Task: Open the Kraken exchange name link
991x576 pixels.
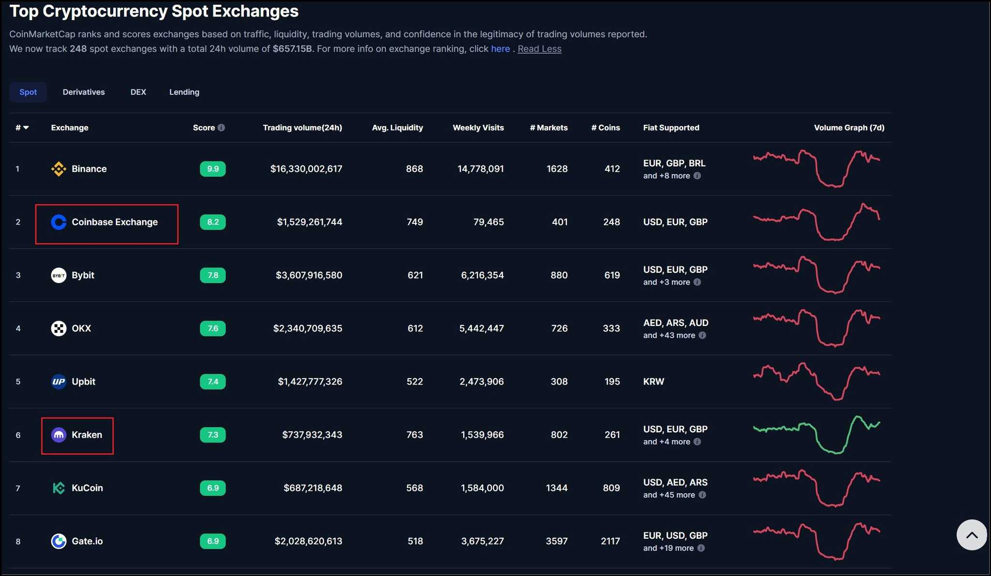Action: coord(87,435)
